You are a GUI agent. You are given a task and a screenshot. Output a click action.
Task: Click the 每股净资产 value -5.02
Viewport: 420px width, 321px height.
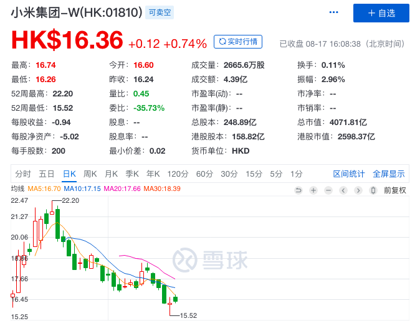click(x=69, y=137)
